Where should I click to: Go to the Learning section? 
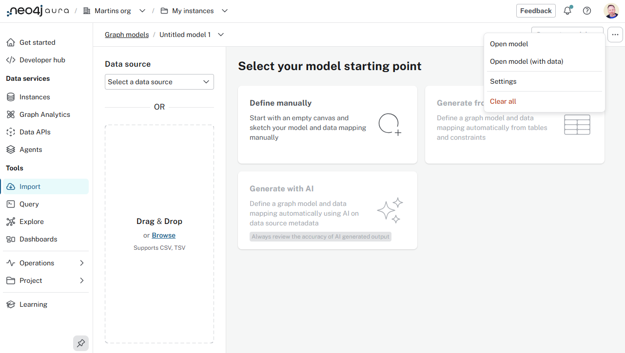(33, 304)
